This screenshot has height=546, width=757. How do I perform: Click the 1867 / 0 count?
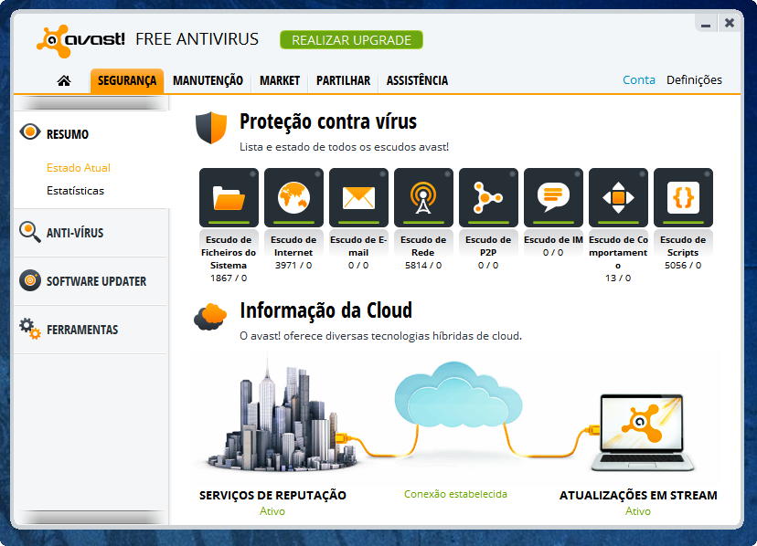(229, 278)
